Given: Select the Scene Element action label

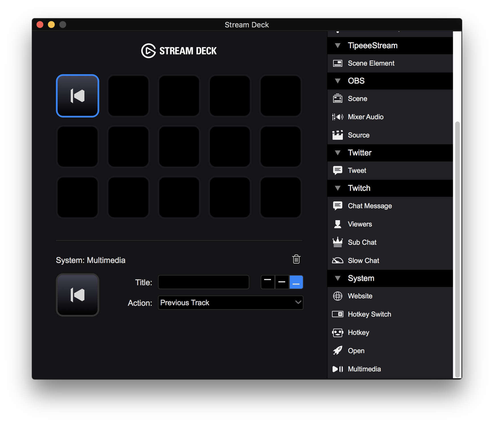Looking at the screenshot, I should point(371,63).
